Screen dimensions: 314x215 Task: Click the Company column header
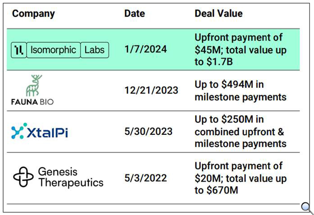(x=33, y=14)
